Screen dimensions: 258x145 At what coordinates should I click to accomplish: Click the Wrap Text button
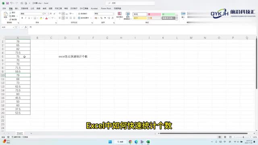83,14
